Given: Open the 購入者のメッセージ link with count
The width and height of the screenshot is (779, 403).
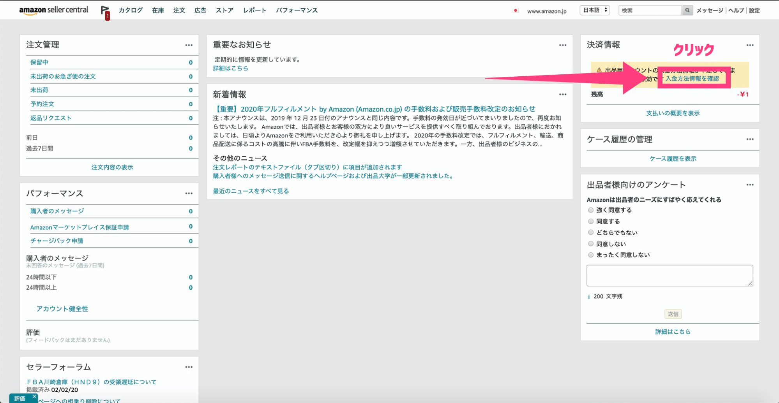Looking at the screenshot, I should 57,211.
